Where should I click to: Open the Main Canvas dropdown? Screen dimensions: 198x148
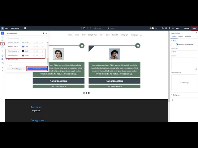(x=16, y=28)
